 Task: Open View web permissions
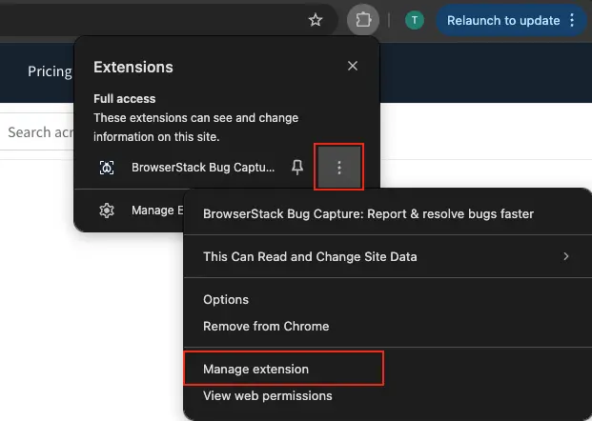(267, 395)
